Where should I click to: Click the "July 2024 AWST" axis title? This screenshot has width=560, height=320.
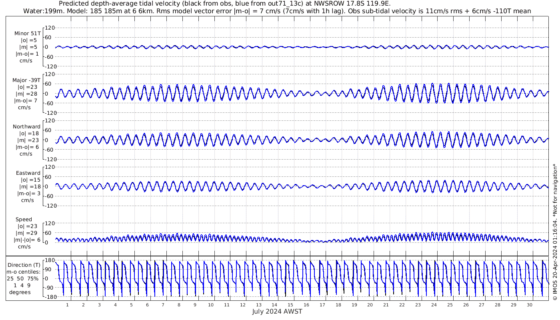[277, 312]
